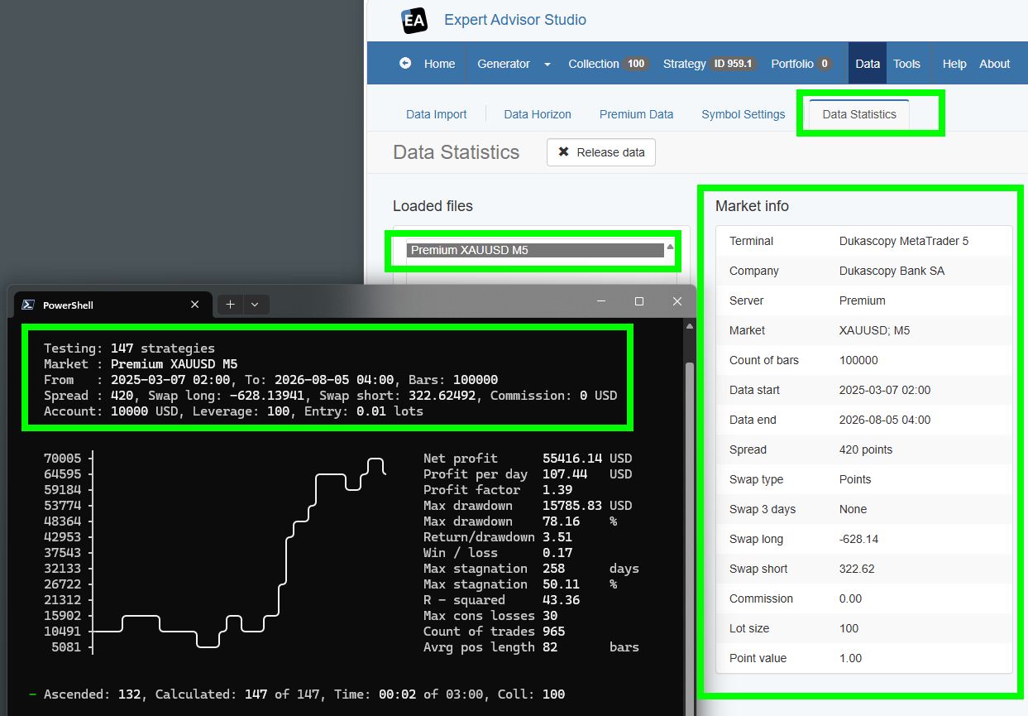Viewport: 1028px width, 716px height.
Task: Click Data start value 2025-03-07 02:00
Action: [x=885, y=390]
